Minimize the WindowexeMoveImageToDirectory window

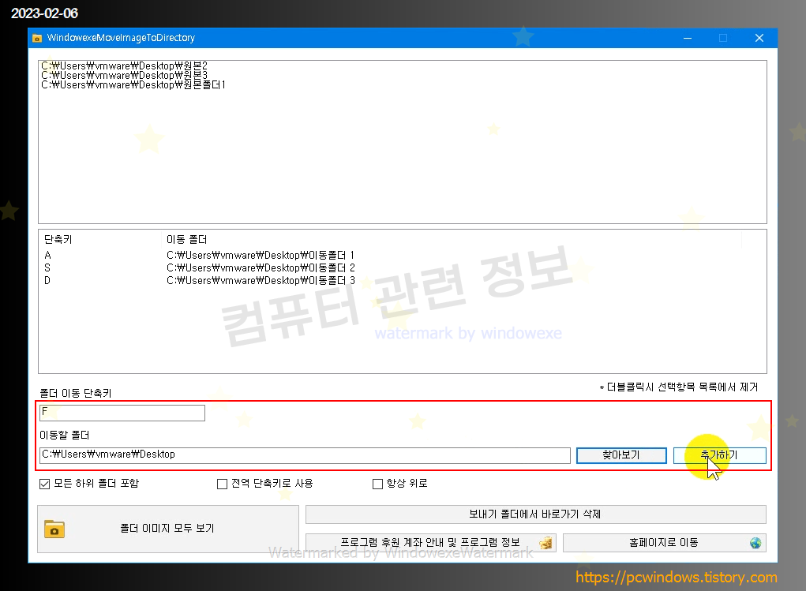point(688,38)
